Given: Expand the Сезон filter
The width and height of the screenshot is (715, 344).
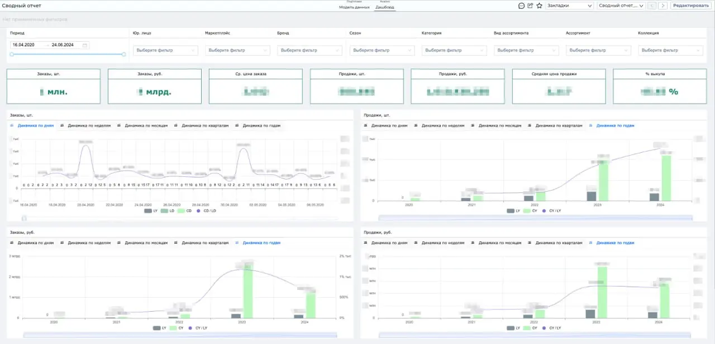Looking at the screenshot, I should coord(382,50).
